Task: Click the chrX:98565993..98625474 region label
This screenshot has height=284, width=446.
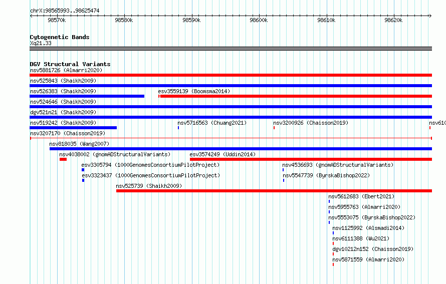Action: tap(65, 11)
